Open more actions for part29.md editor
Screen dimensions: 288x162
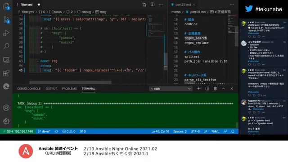[x=232, y=4]
